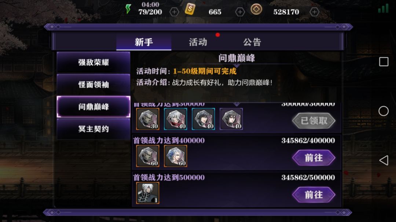
Task: Switch to the 活动 tab
Action: [198, 42]
